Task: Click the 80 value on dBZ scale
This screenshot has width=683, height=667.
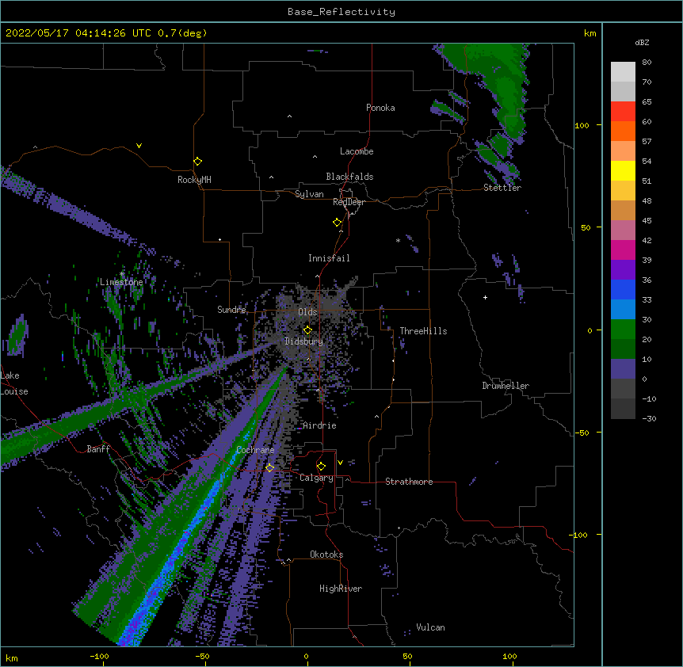Action: [647, 63]
